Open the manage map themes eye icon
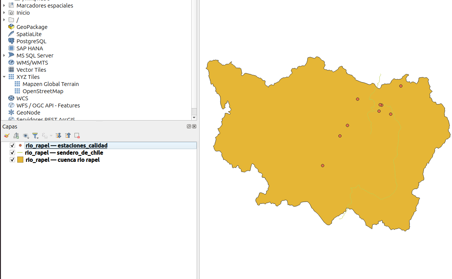Viewport: 452px width, 279px height. (26, 136)
